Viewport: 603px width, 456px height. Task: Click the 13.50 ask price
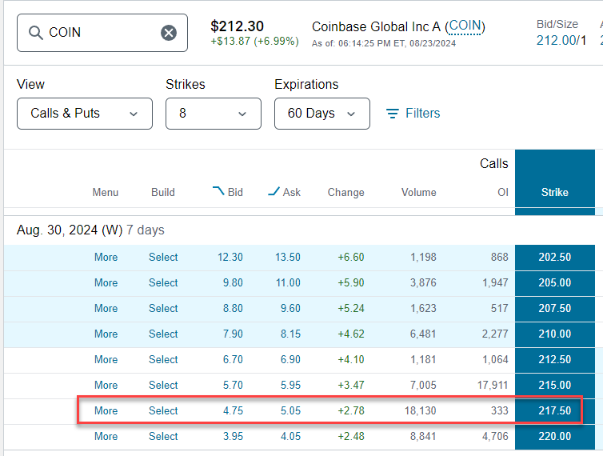click(288, 257)
